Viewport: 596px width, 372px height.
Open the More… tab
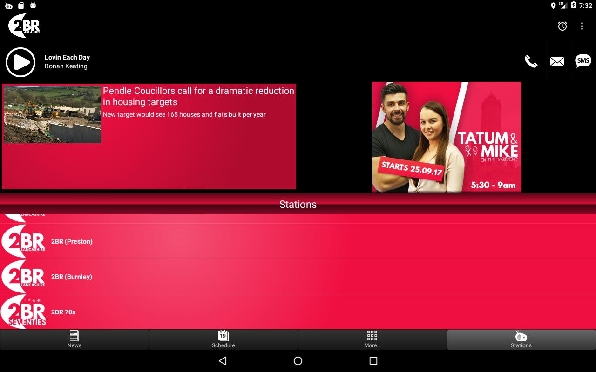(x=372, y=339)
